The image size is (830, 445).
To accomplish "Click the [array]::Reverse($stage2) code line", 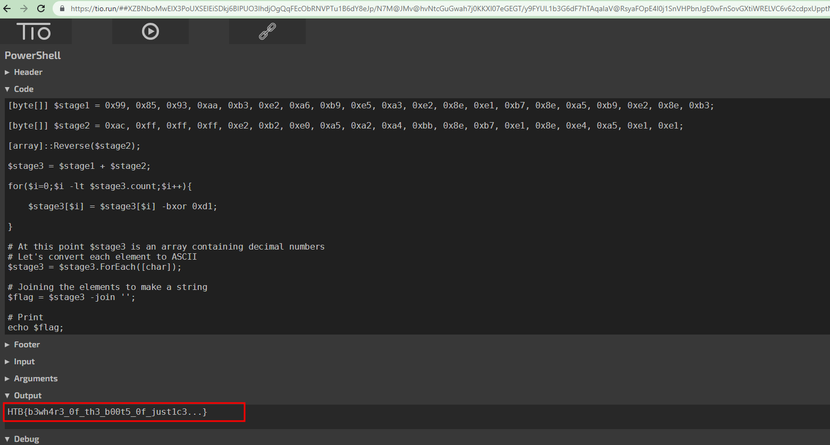I will 74,146.
